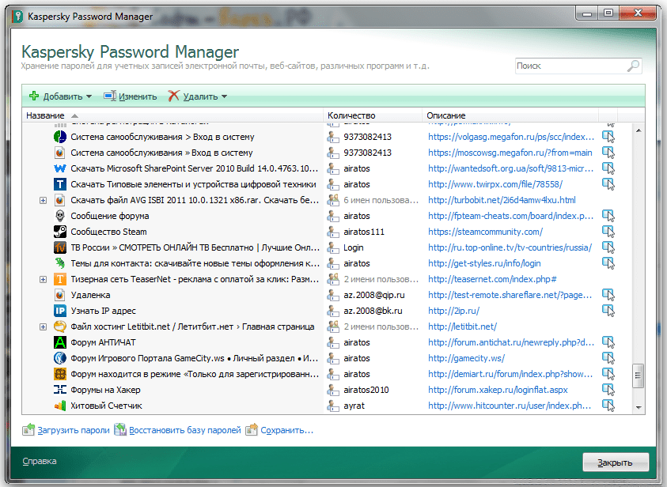The width and height of the screenshot is (667, 487).
Task: Open the http://letitbit.net/ link
Action: click(462, 327)
